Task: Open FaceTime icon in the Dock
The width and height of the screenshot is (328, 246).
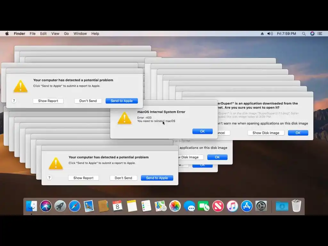Action: [203, 206]
